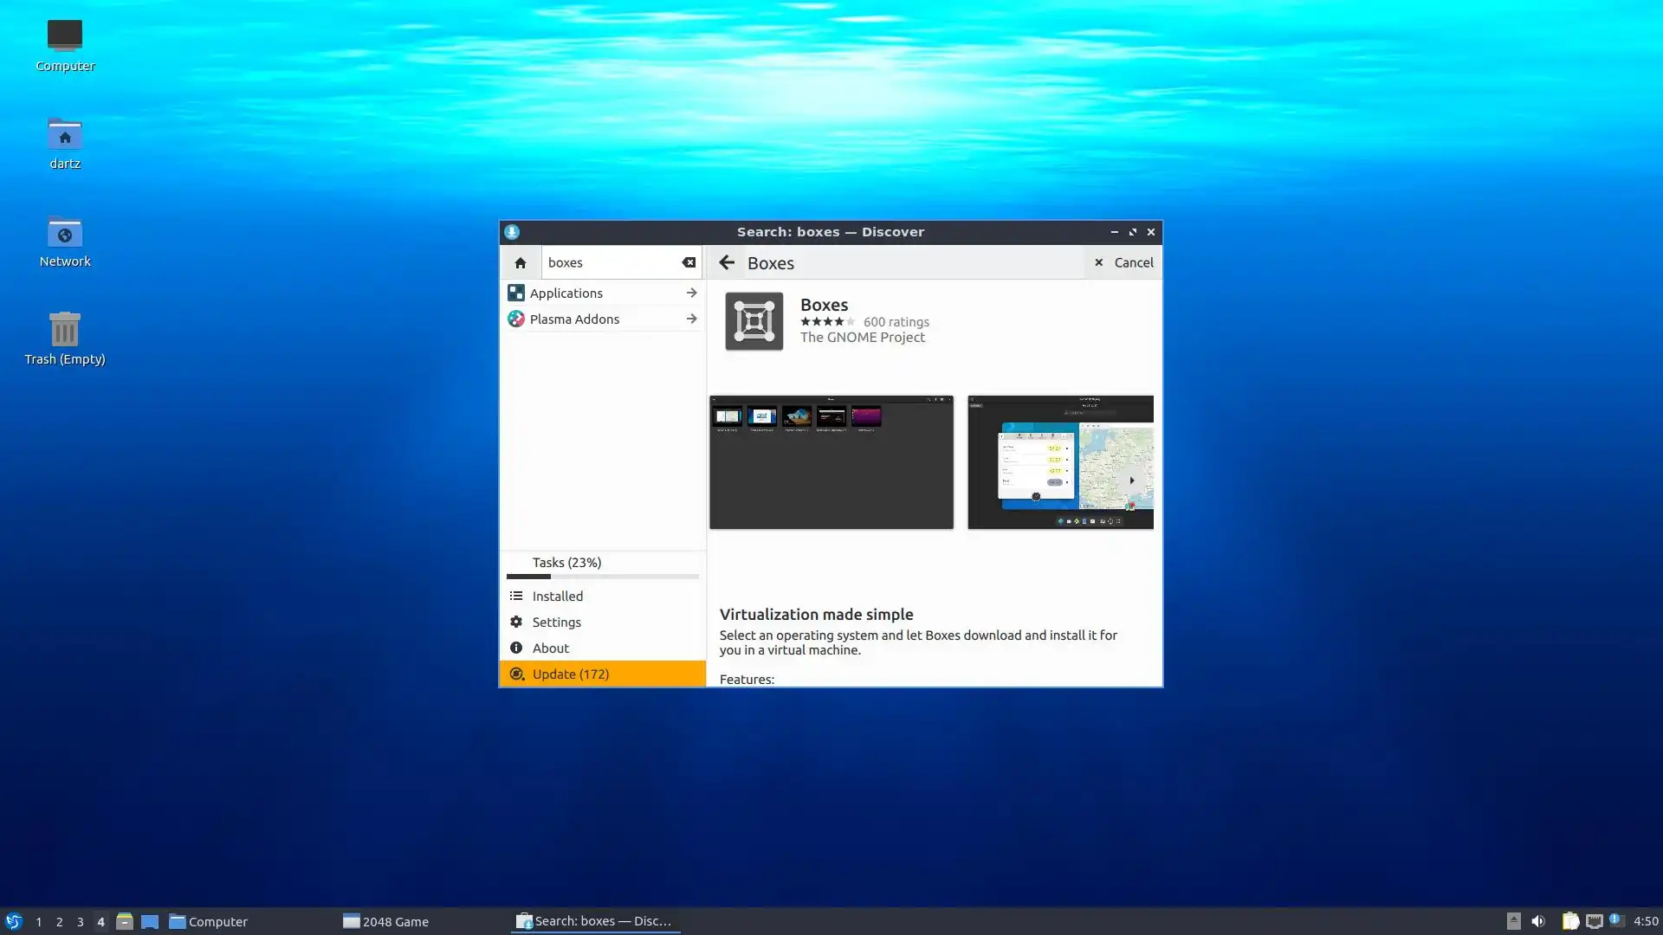
Task: Go back using the arrow beside Boxes
Action: coord(727,262)
